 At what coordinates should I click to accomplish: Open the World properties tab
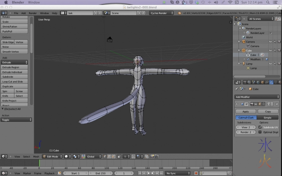pyautogui.click(x=258, y=82)
